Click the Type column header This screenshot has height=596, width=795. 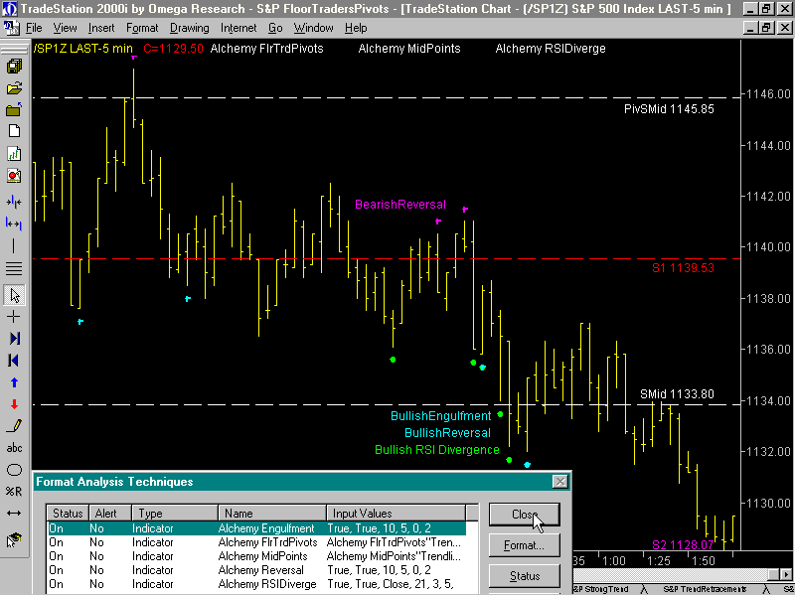tap(175, 513)
